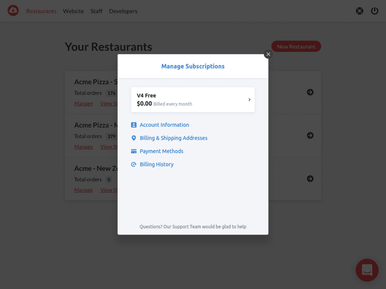Click the Billing & Shipping location pin icon
The width and height of the screenshot is (386, 289).
pyautogui.click(x=134, y=138)
